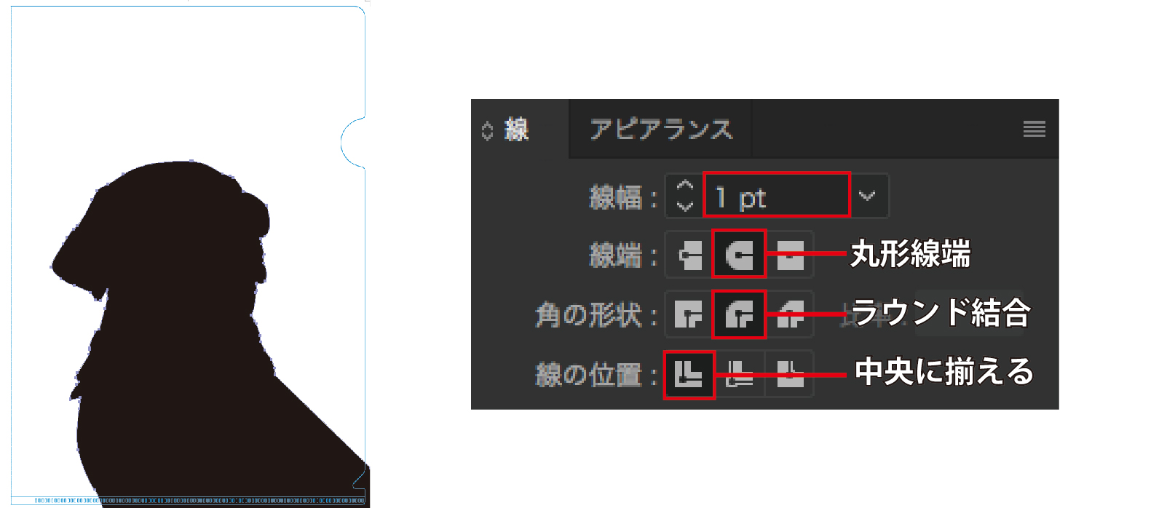Viewport: 1167px width, 508px height.
Task: Collapse panel with arrows beside 線
Action: (x=487, y=131)
